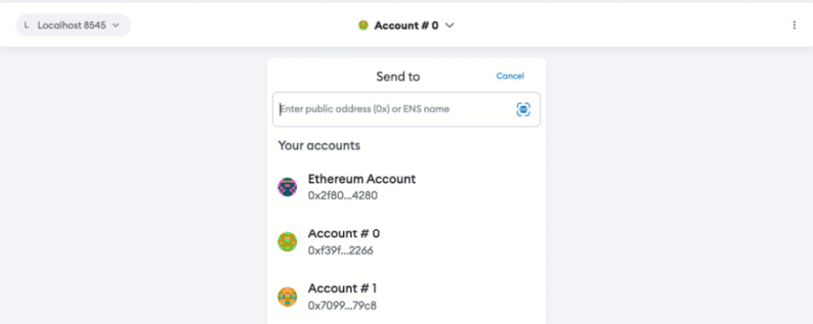Screen dimensions: 813x324
Task: Click address 0x2f80...4280
Action: tap(342, 195)
